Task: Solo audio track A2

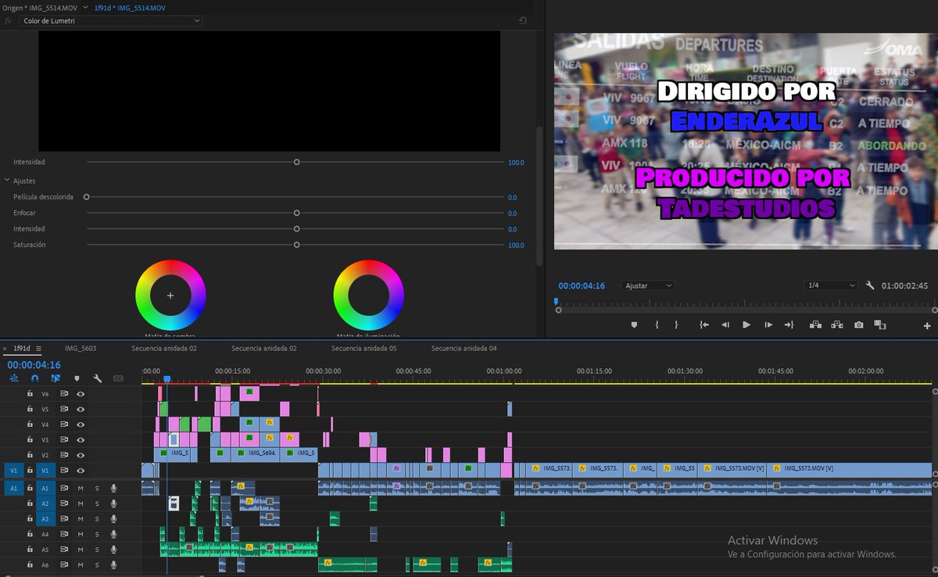Action: tap(97, 504)
